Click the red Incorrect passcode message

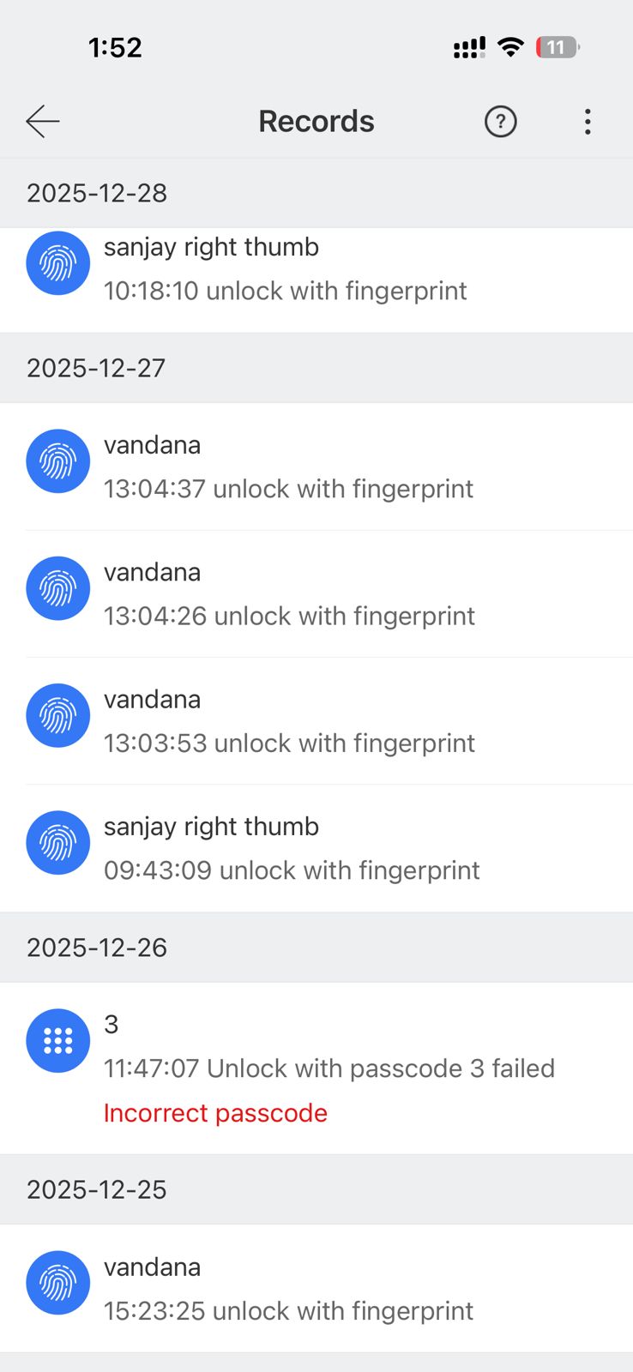(x=215, y=1113)
